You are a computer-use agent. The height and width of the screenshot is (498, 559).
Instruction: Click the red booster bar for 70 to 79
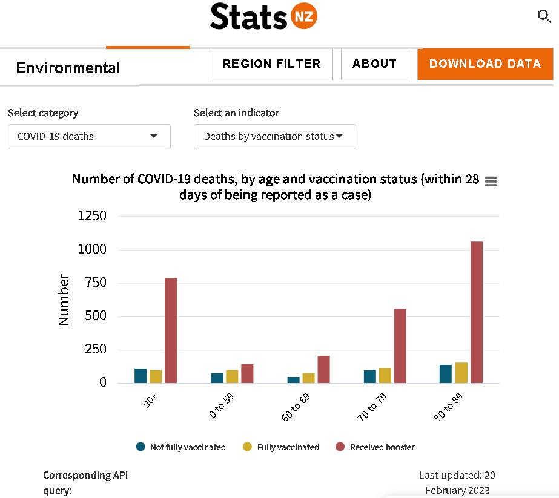[x=400, y=346]
